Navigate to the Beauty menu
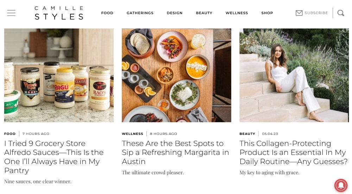Image resolution: width=352 pixels, height=194 pixels. pos(204,13)
